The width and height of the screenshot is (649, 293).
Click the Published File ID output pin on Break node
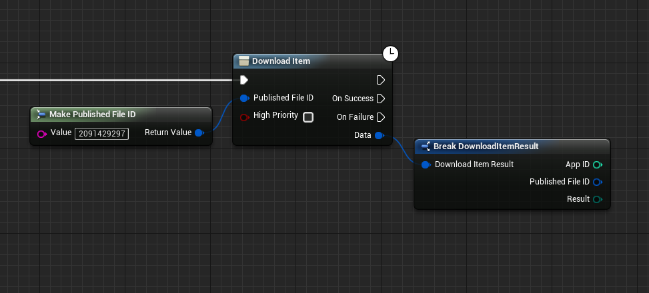tap(597, 182)
